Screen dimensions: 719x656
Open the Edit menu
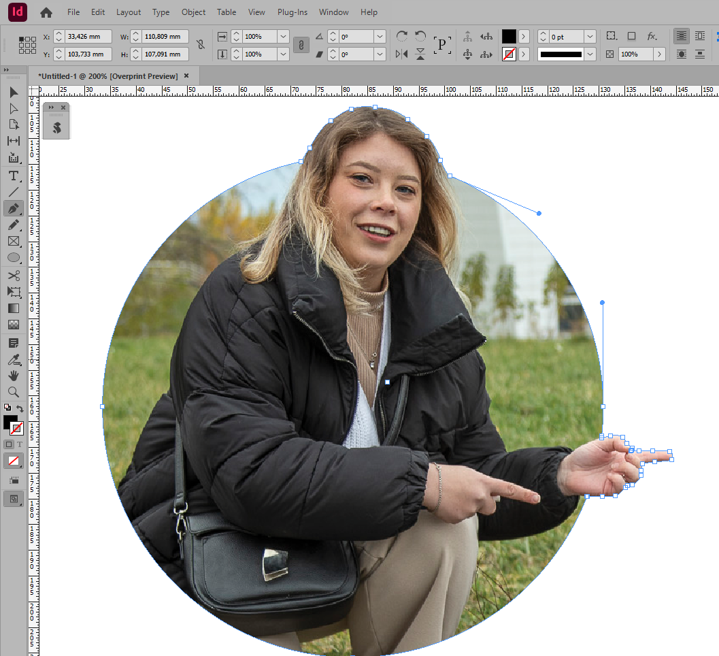98,12
